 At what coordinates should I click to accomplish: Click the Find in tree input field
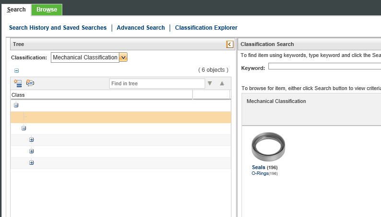point(157,83)
